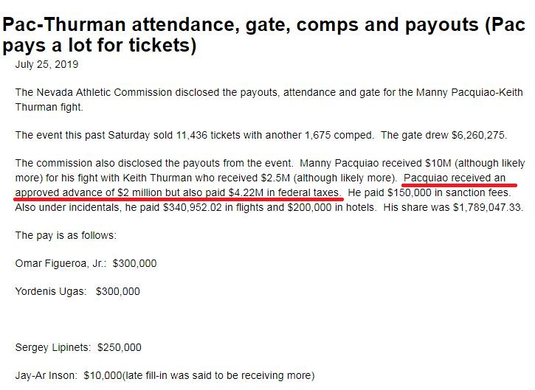Click the date July 25, 2019
This screenshot has height=390, width=535.
pyautogui.click(x=46, y=64)
